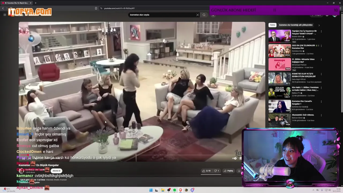The image size is (343, 193).
Task: Open File Explorer from the taskbar
Action: click(x=163, y=190)
